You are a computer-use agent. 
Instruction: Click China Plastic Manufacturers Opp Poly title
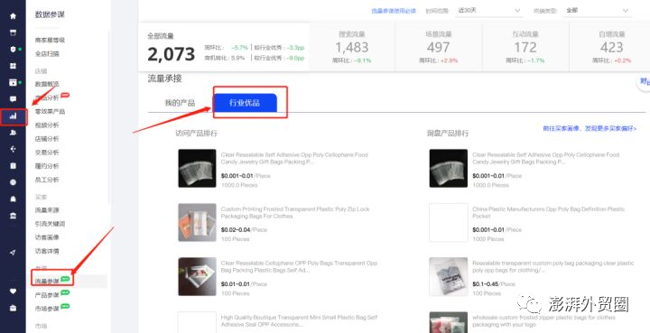point(549,213)
